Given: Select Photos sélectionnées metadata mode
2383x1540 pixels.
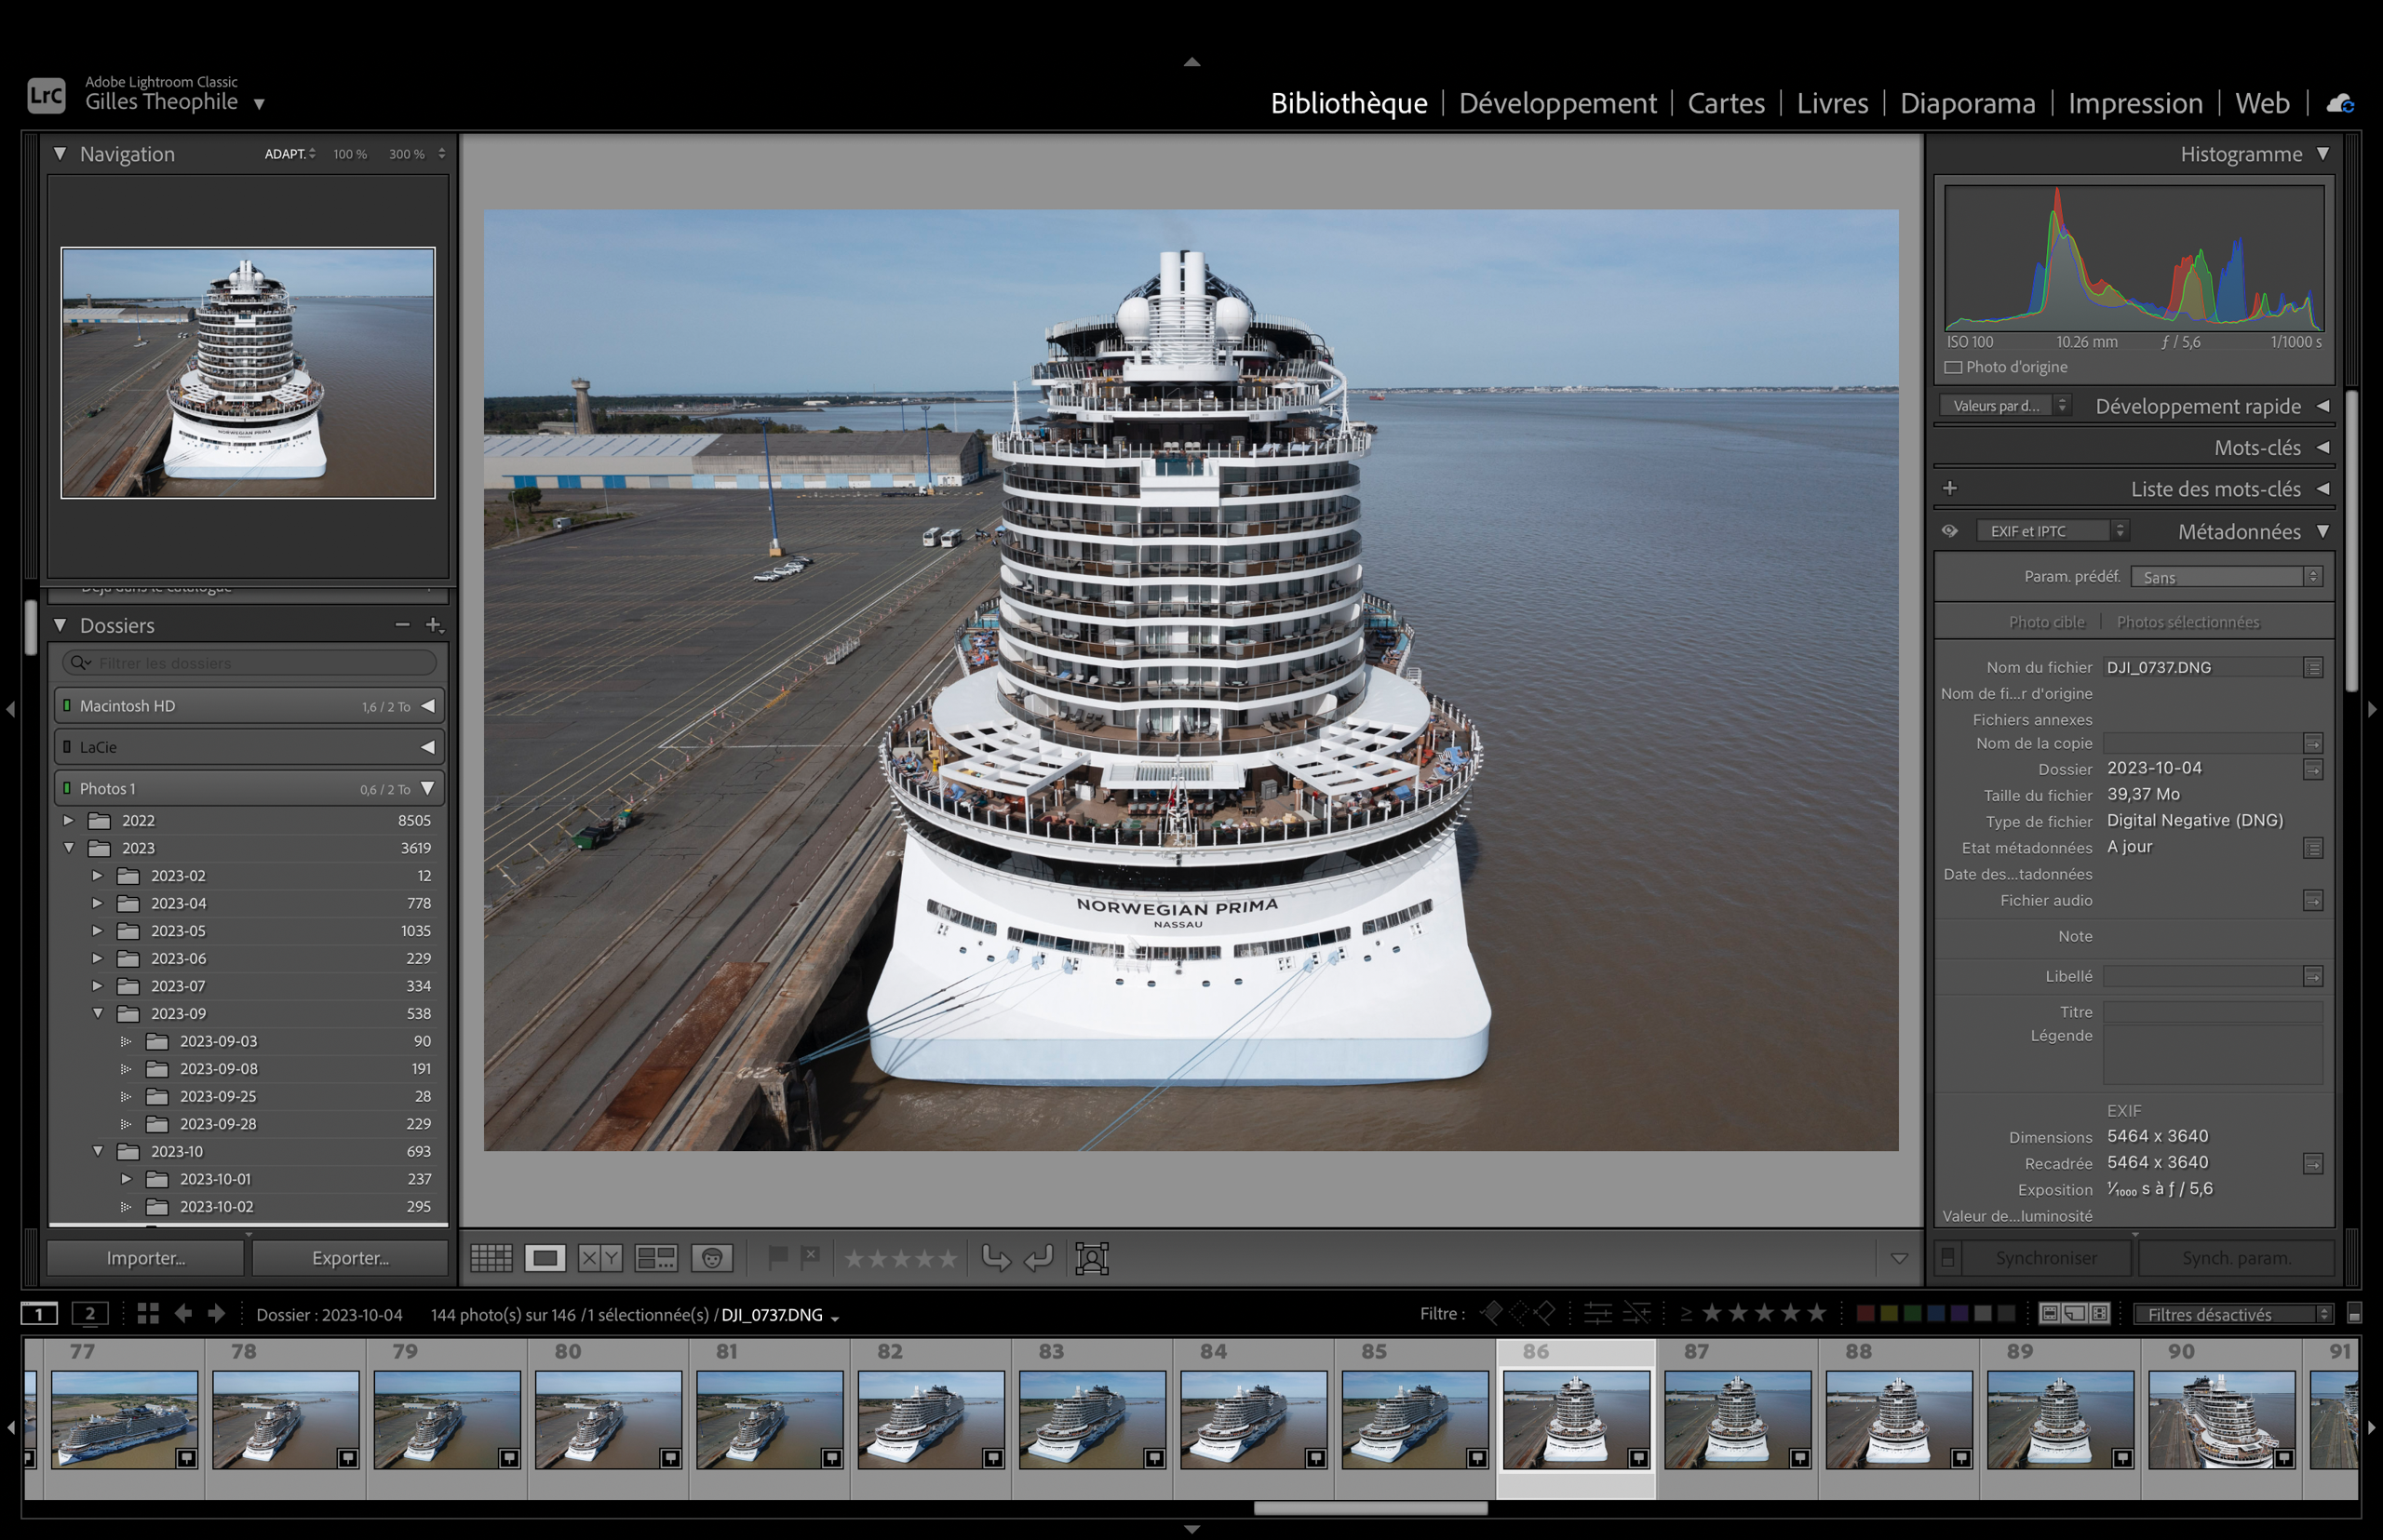Looking at the screenshot, I should click(x=2188, y=622).
